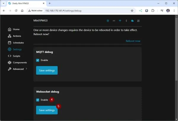Click the Advanced wrench icon
The height and width of the screenshot is (121, 178).
pyautogui.click(x=9, y=69)
